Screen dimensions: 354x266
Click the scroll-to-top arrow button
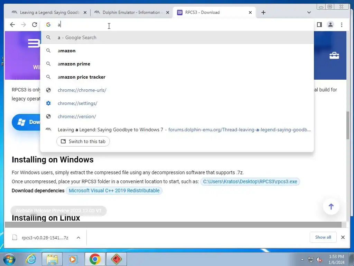coord(331,206)
